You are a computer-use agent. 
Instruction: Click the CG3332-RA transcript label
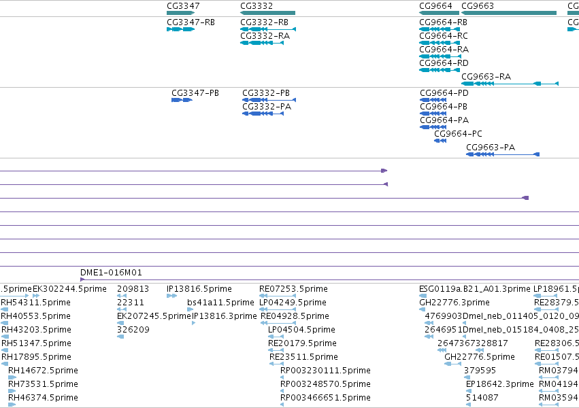coord(265,36)
